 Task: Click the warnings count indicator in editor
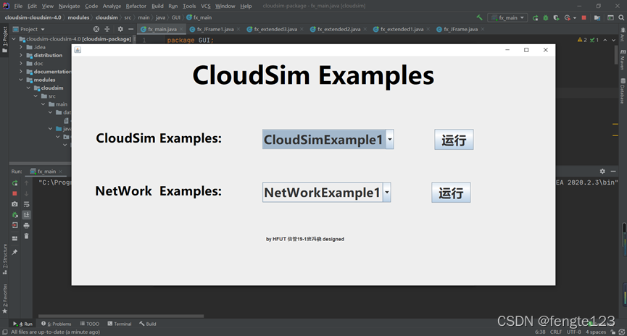(x=582, y=40)
